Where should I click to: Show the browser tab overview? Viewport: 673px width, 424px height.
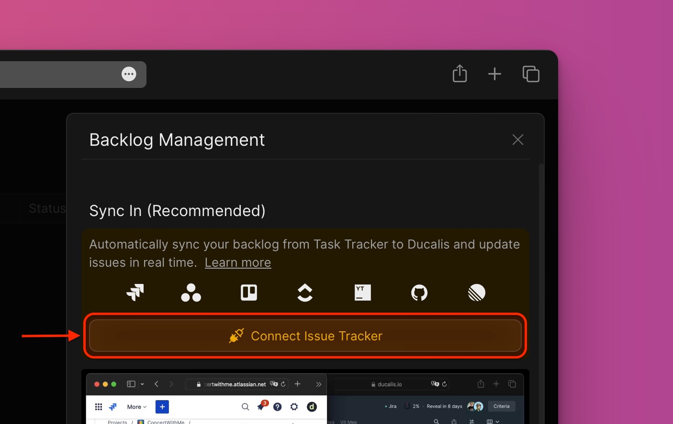[x=531, y=74]
